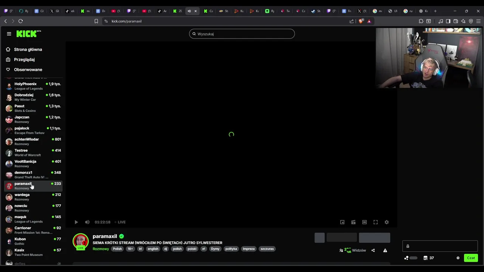This screenshot has width=484, height=272.
Task: Select the szczuras tag
Action: coord(267,249)
